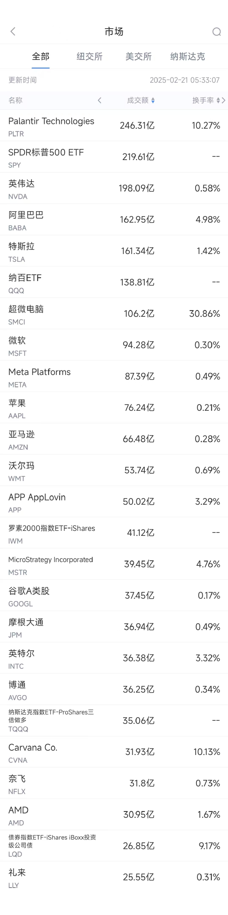Open Meta Platforms stock row

pos(114,376)
